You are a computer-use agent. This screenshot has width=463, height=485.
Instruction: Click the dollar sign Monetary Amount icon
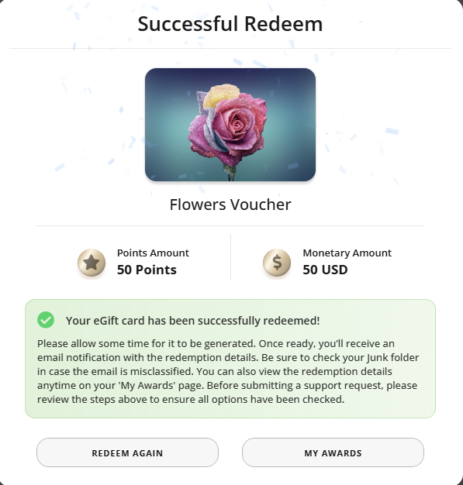tap(277, 263)
